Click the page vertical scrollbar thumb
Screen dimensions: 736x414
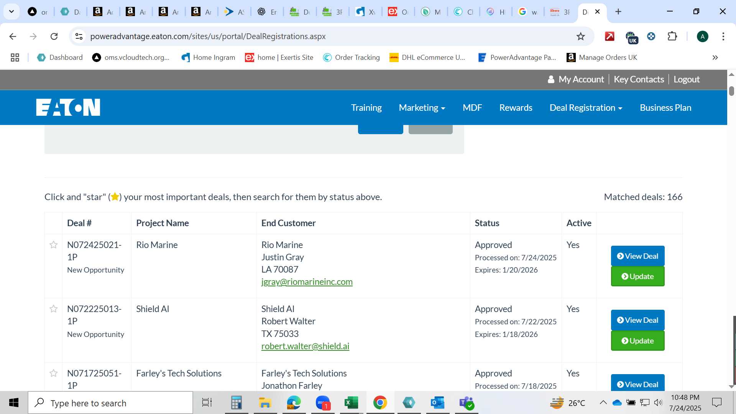(x=731, y=91)
